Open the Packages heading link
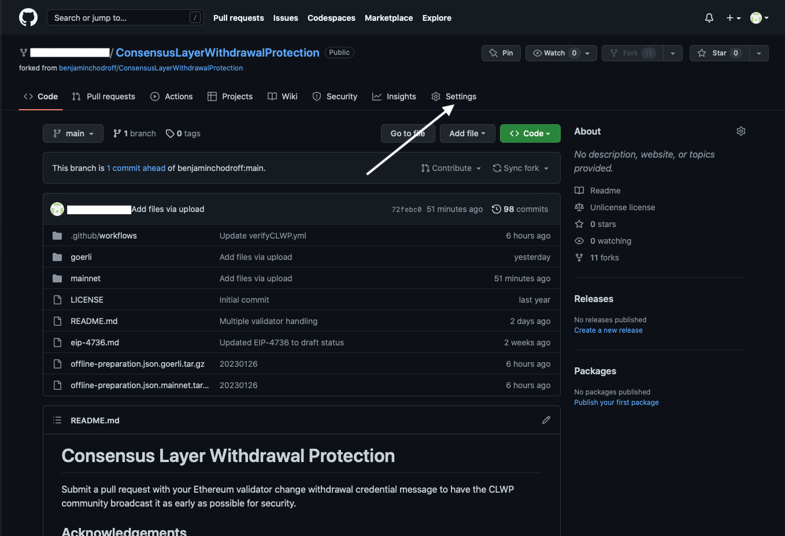The image size is (785, 536). coord(595,371)
